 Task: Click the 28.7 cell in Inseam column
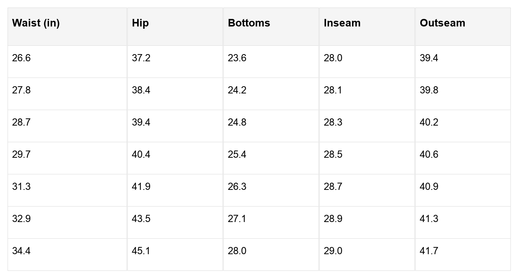click(333, 187)
